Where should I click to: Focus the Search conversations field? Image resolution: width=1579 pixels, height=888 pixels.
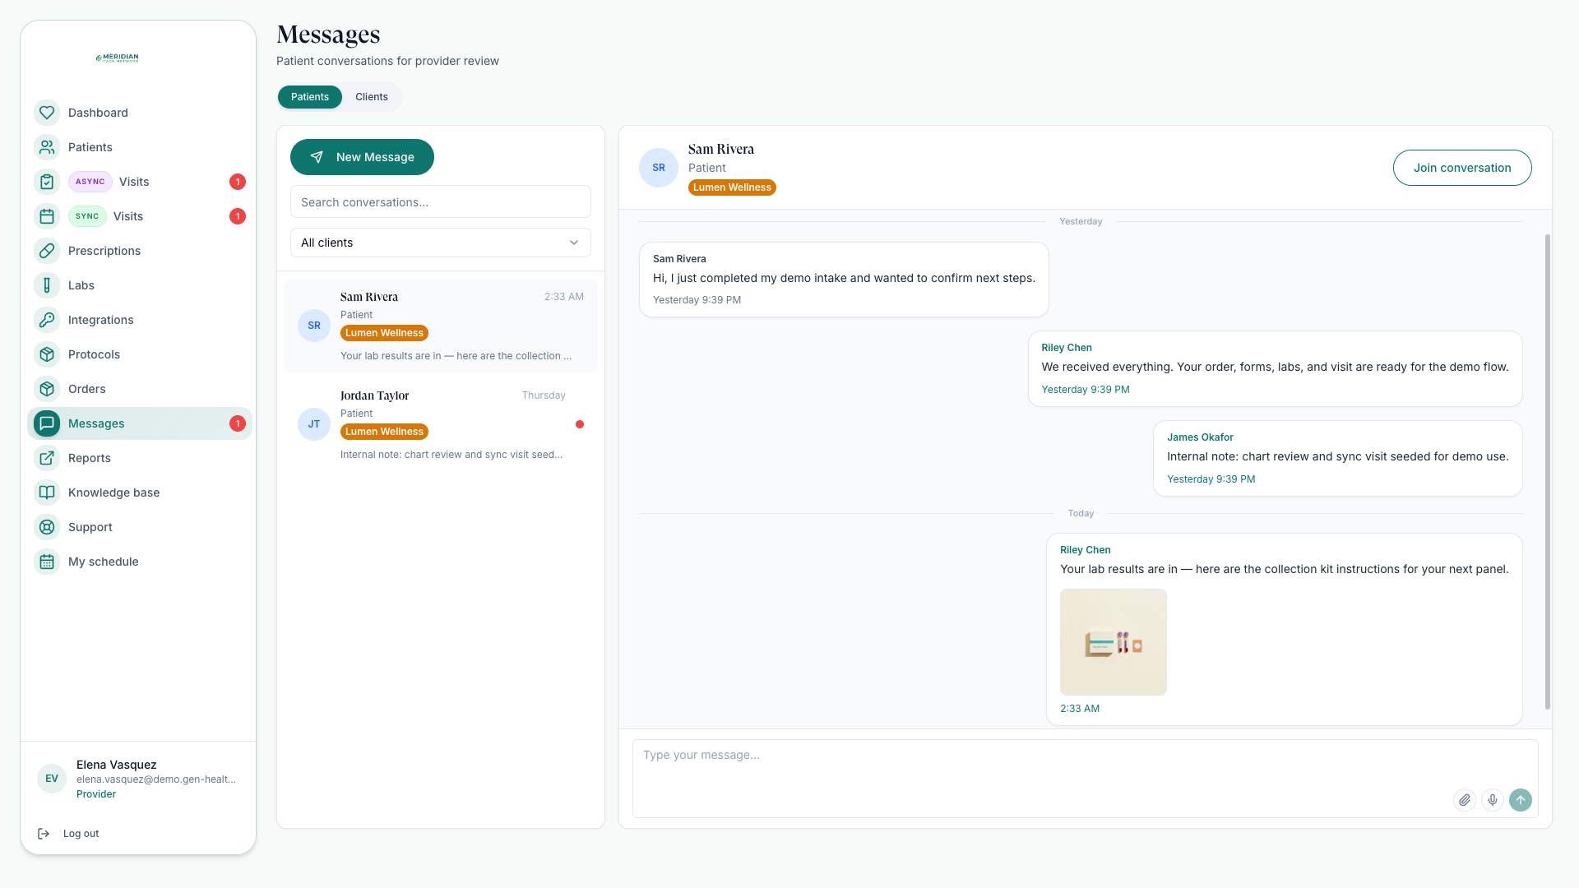[x=441, y=201]
